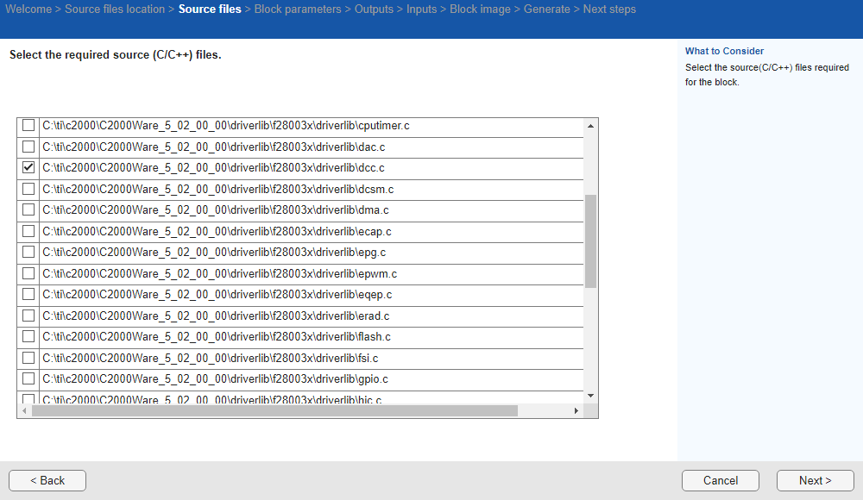
Task: Cancel the source file selection wizard
Action: coord(721,480)
